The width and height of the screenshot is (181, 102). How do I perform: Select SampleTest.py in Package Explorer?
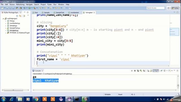coord(15,28)
